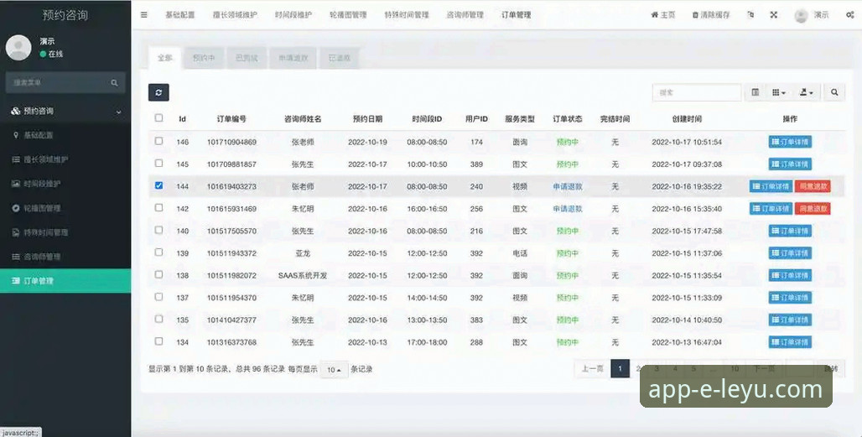Toggle card/table view icon button
The image size is (862, 437).
click(x=756, y=92)
